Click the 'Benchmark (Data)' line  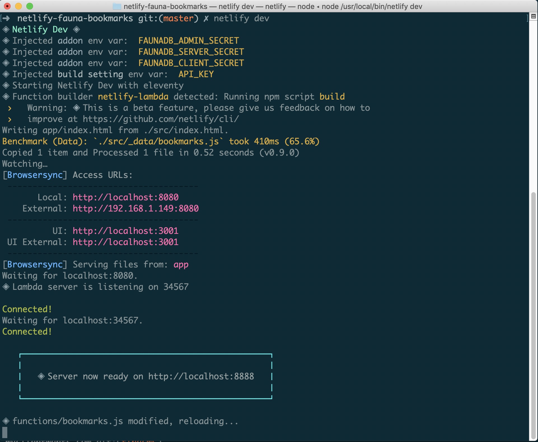click(x=161, y=141)
